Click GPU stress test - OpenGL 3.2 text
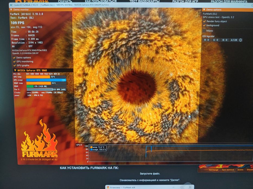The image size is (253, 189). click(x=218, y=17)
